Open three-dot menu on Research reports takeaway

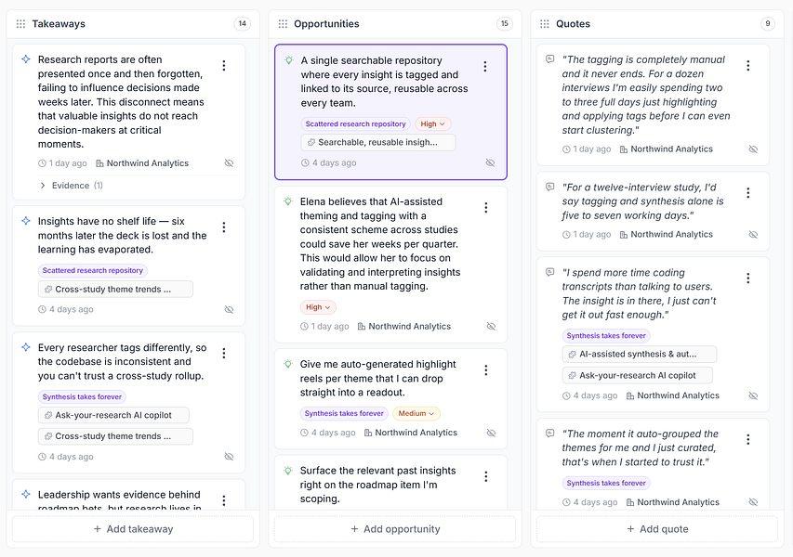pyautogui.click(x=223, y=66)
